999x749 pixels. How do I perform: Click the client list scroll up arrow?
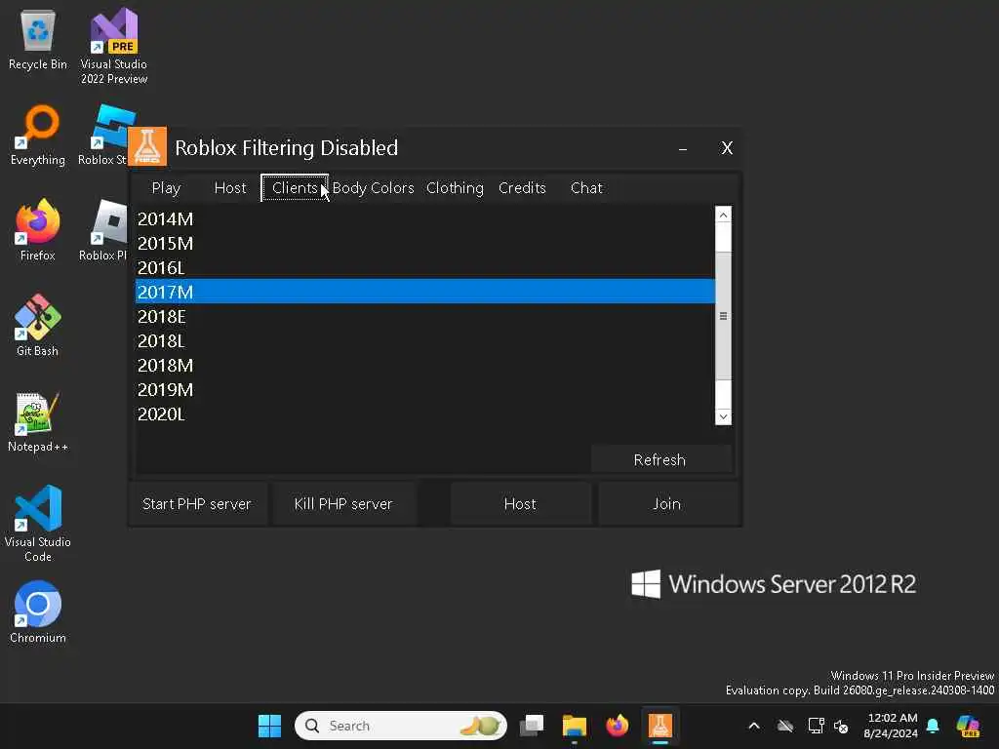click(723, 216)
